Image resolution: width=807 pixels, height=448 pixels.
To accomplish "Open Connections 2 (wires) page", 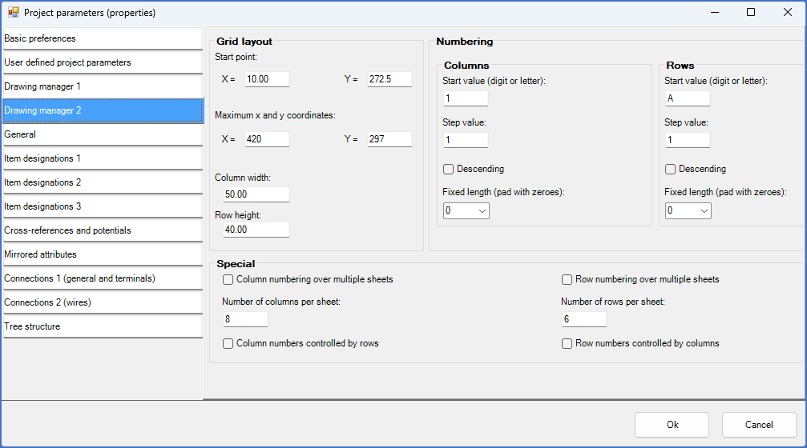I will tap(103, 302).
